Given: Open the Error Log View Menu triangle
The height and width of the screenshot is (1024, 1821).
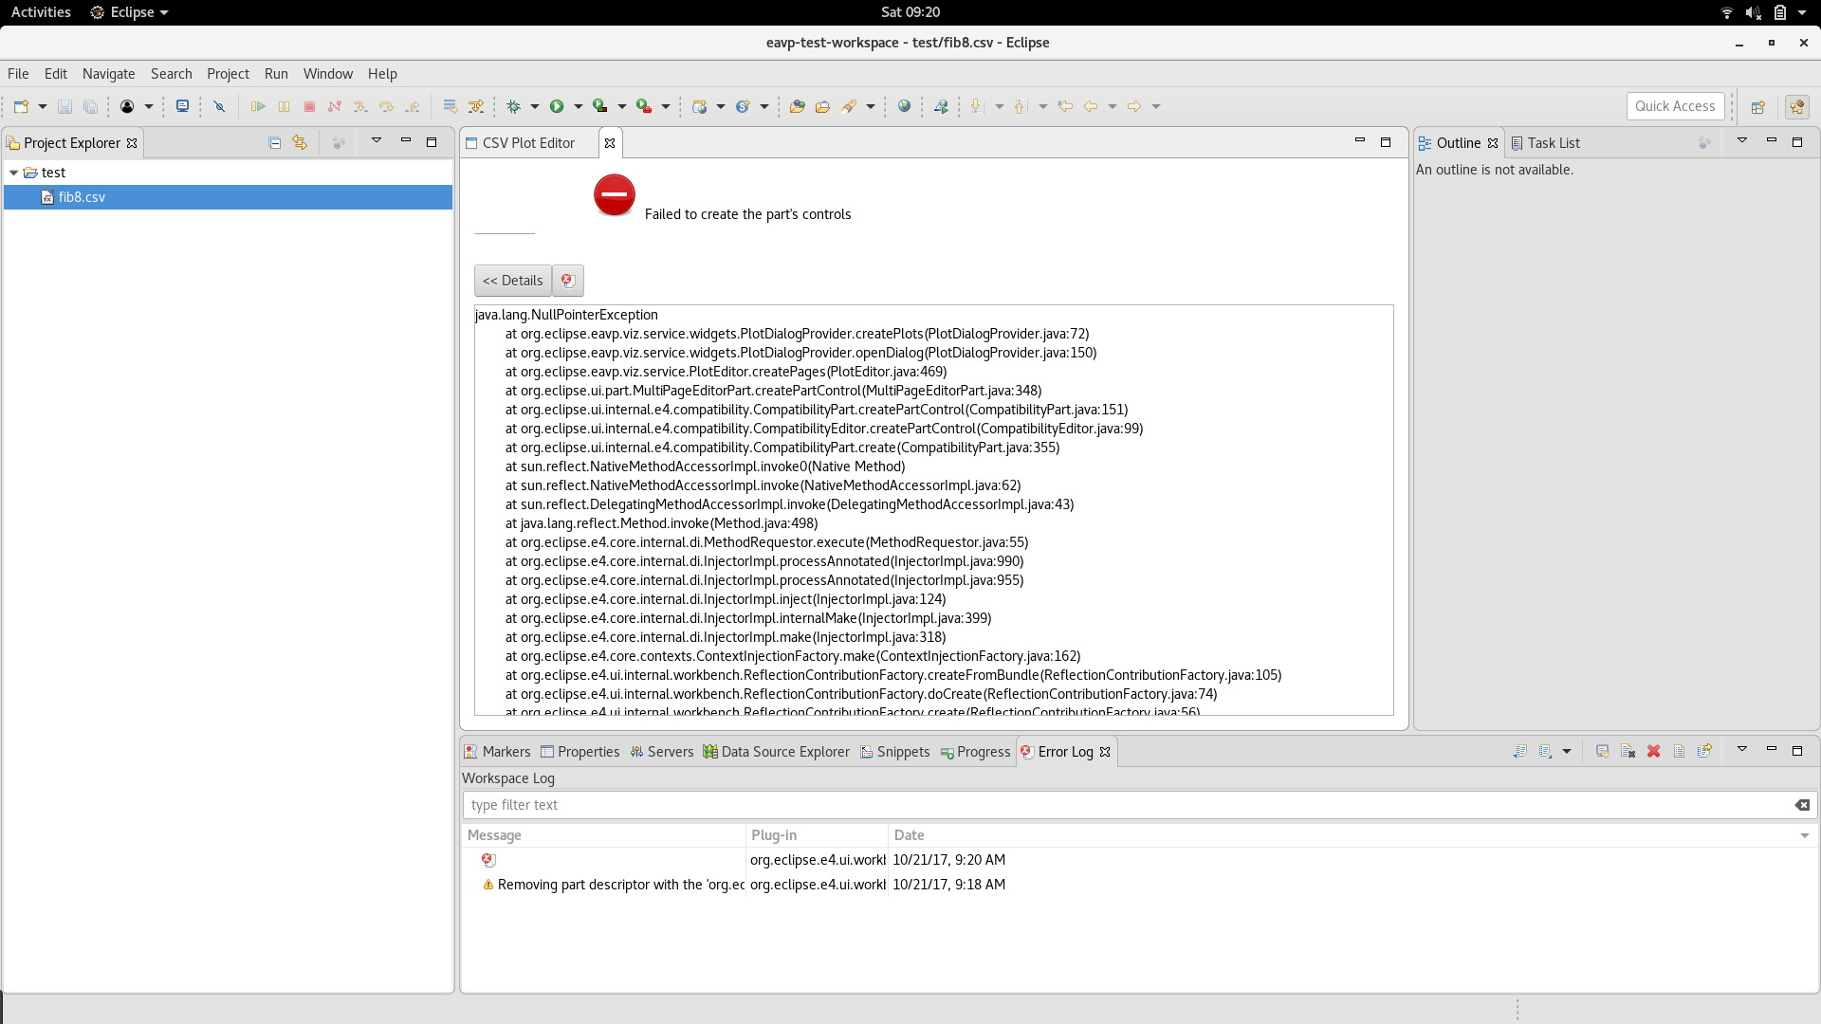Looking at the screenshot, I should click(x=1742, y=750).
